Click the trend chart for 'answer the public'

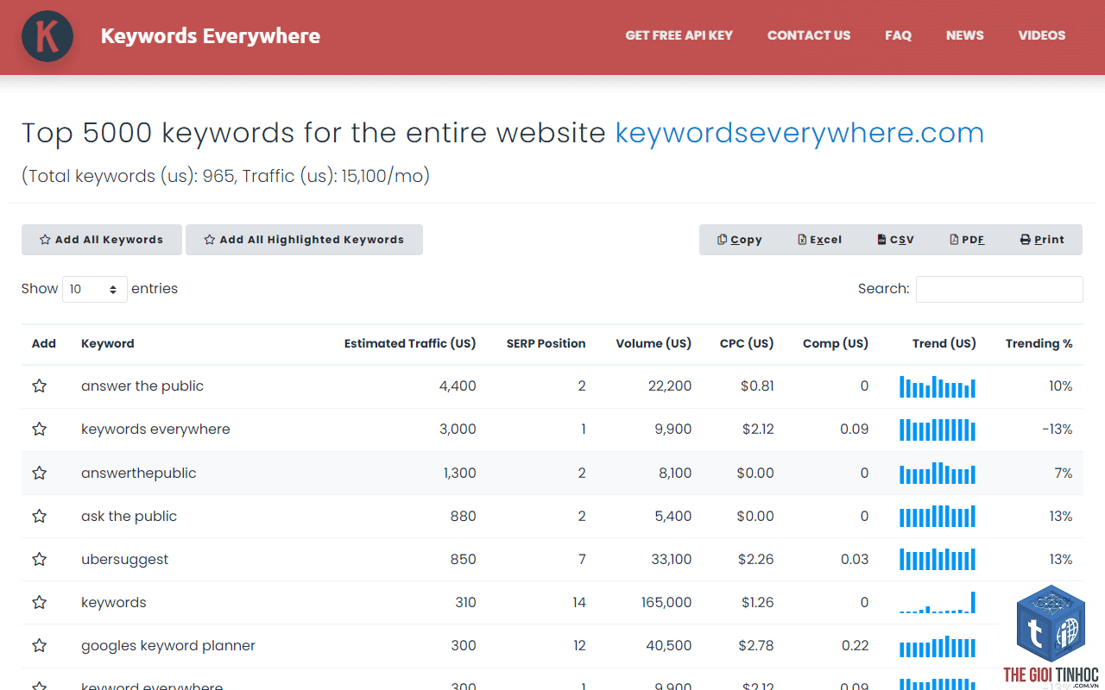pos(938,386)
